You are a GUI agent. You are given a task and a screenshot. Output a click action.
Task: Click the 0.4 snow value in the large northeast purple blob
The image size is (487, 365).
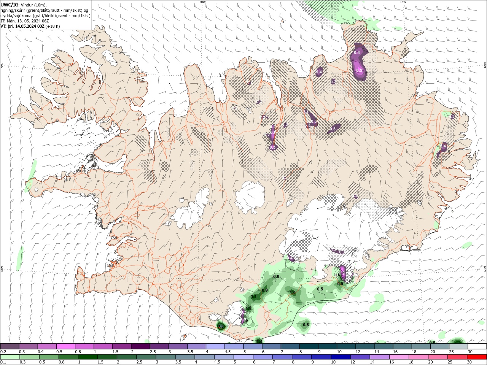(357, 52)
